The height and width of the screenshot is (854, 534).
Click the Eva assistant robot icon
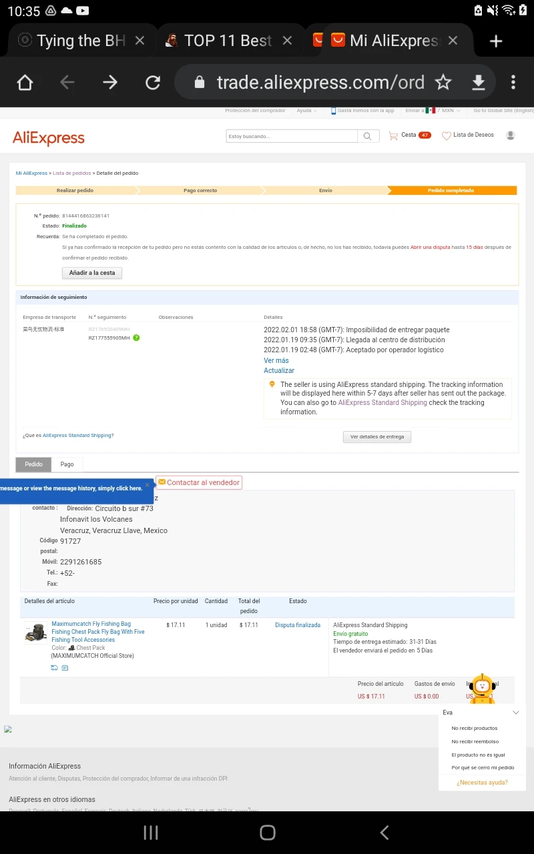(x=482, y=688)
